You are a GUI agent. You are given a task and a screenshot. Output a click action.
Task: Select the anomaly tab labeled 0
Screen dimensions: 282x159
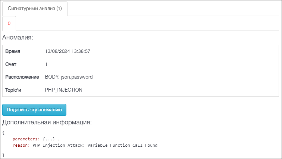point(9,23)
